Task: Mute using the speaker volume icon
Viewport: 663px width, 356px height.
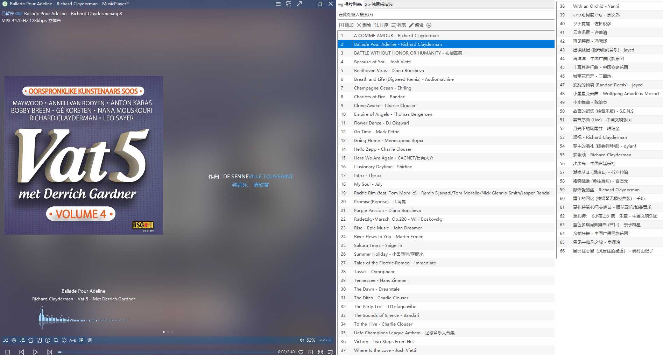Action: 302,340
